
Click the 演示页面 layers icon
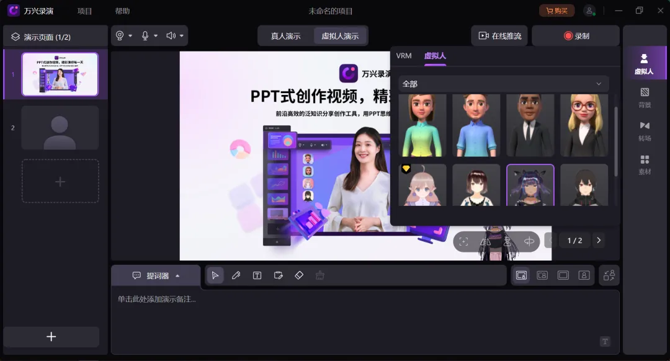pyautogui.click(x=16, y=37)
